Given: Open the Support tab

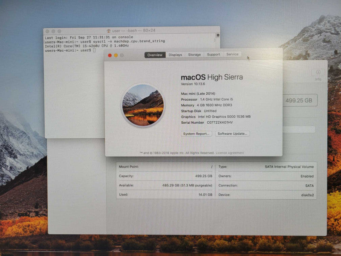Looking at the screenshot, I should [214, 54].
